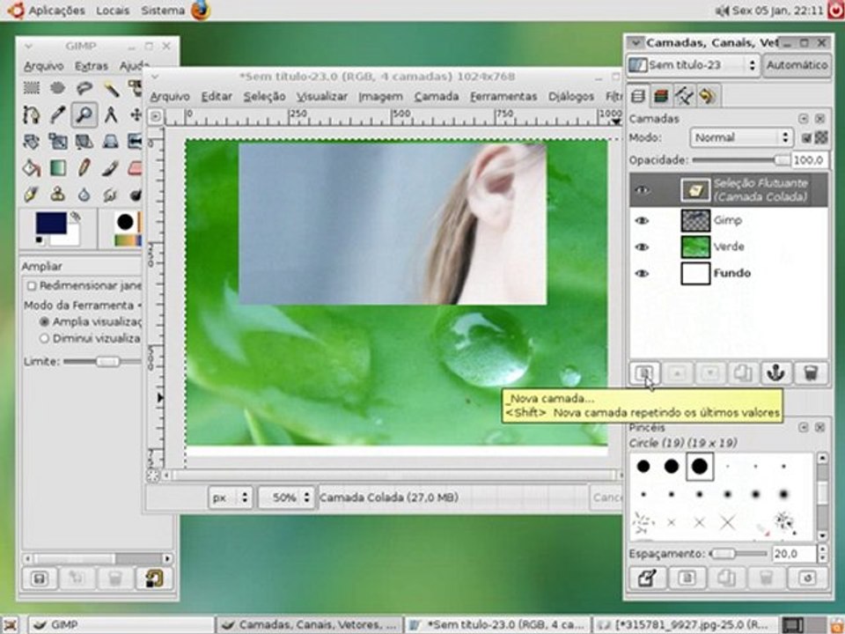This screenshot has height=634, width=845.
Task: Open Camadas tab menu arrow button
Action: [x=804, y=119]
